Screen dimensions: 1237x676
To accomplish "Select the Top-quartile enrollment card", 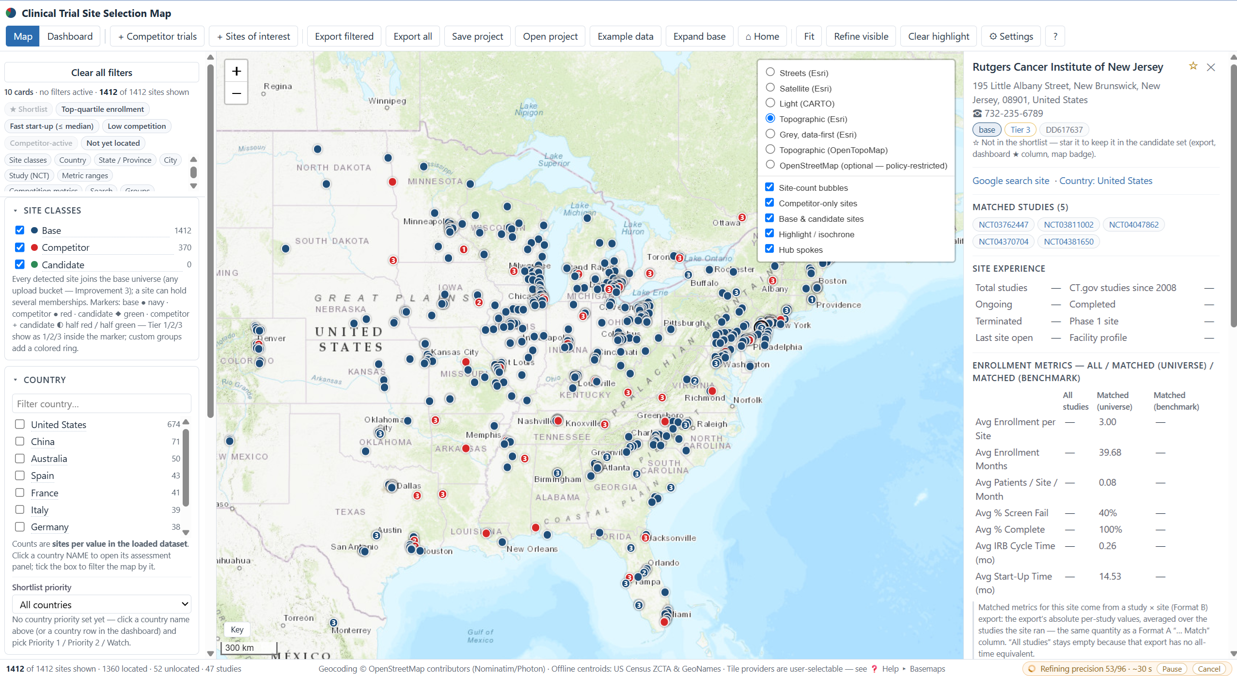I will (102, 109).
